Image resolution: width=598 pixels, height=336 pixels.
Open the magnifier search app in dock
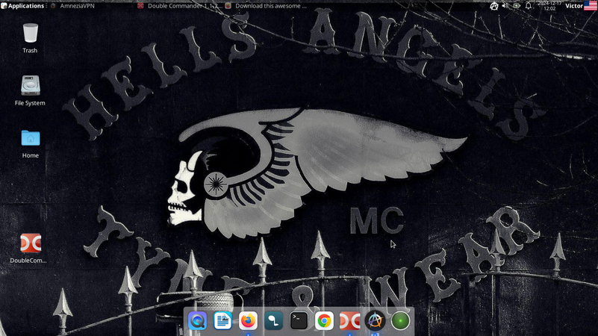[x=198, y=321]
